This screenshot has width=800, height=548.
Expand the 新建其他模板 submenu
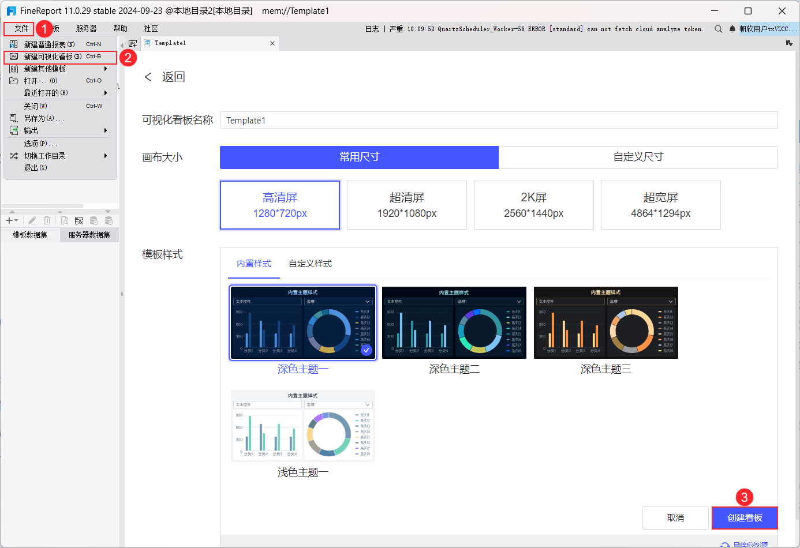(x=61, y=69)
